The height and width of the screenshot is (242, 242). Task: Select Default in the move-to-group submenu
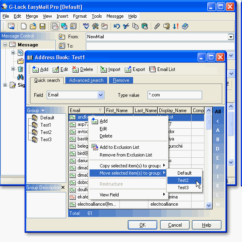184,173
